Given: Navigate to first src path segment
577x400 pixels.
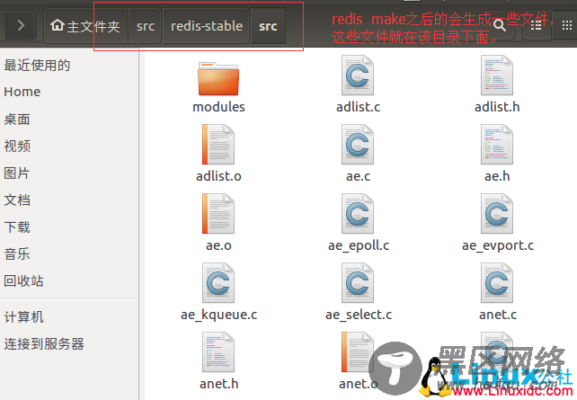Looking at the screenshot, I should click(146, 26).
